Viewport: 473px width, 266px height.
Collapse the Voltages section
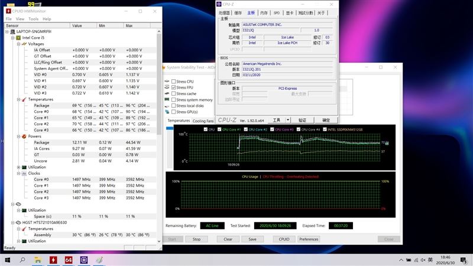coord(18,44)
